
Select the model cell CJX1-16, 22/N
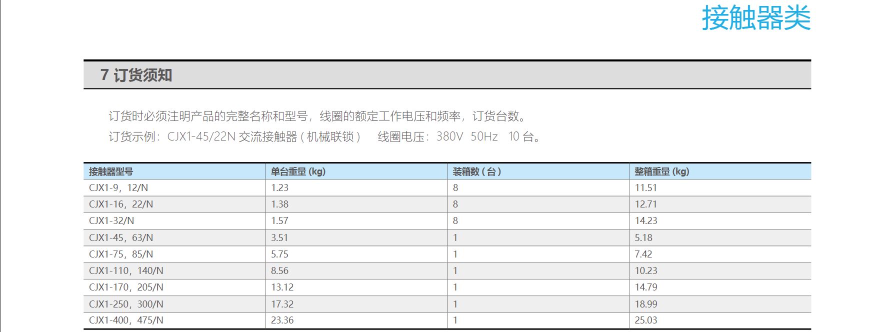tap(121, 204)
